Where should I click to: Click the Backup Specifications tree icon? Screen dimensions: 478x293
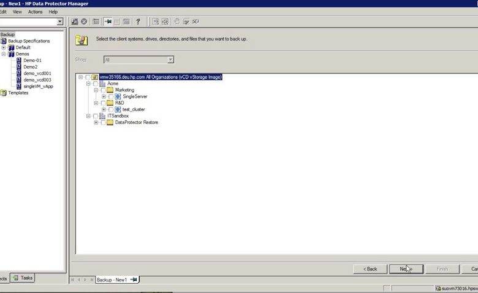click(x=4, y=41)
